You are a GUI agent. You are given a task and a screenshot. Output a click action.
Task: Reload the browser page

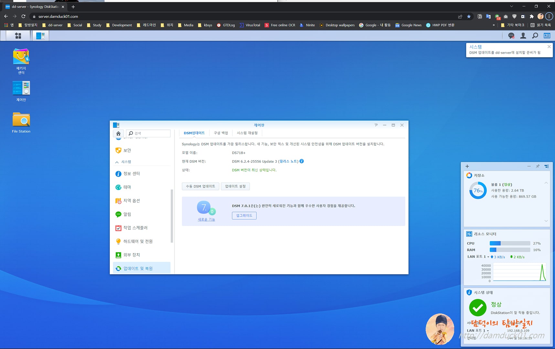23,16
